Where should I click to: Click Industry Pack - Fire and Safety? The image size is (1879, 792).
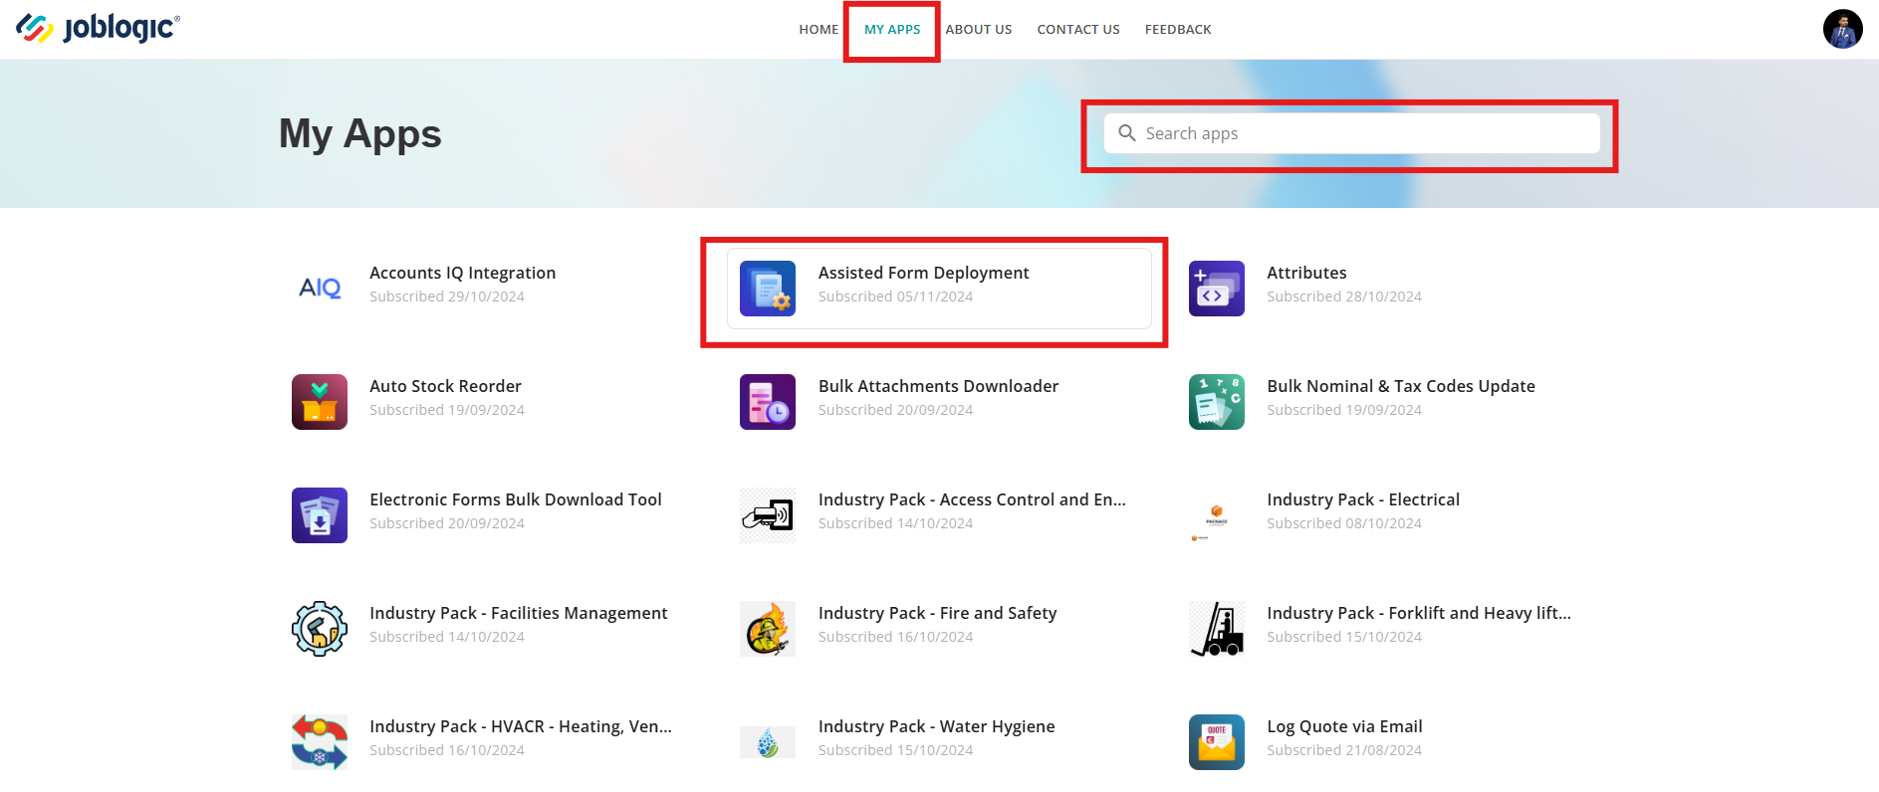click(938, 613)
